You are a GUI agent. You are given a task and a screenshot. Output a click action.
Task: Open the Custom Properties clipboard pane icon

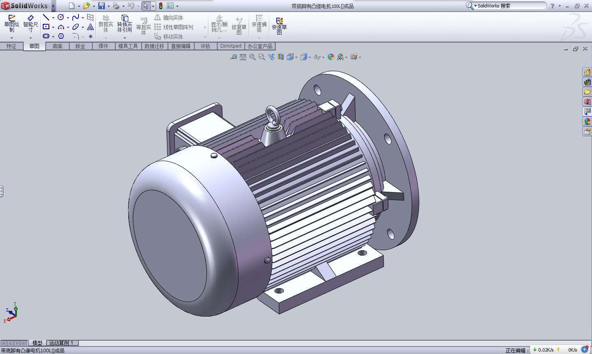click(x=587, y=131)
